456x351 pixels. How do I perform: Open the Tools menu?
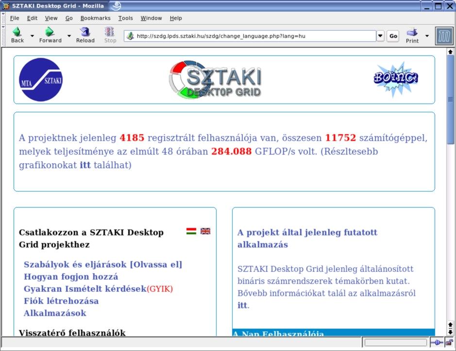pos(126,18)
